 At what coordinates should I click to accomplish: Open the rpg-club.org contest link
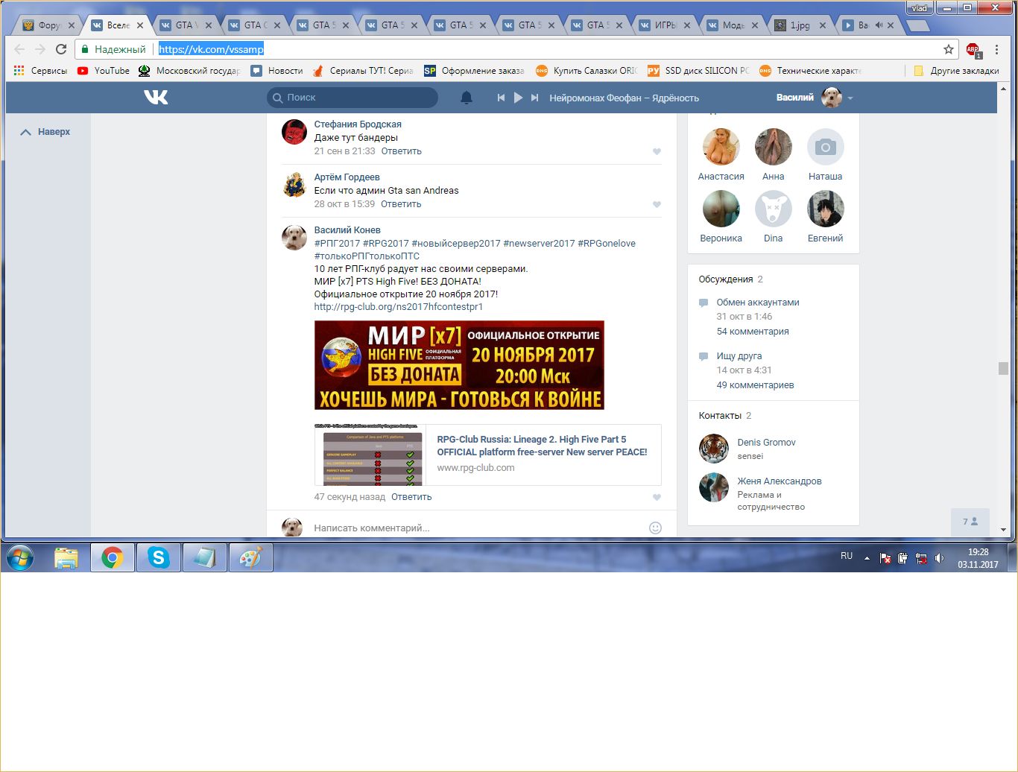pos(399,307)
